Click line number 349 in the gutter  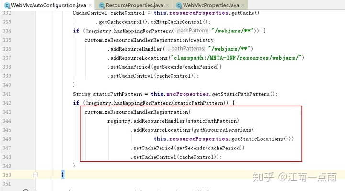click(x=7, y=166)
